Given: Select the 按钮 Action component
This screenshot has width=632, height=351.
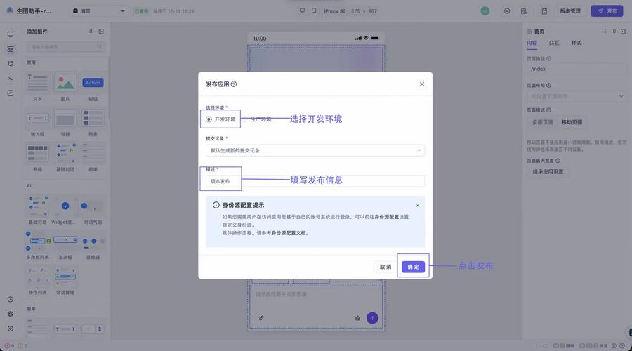Looking at the screenshot, I should (x=93, y=88).
